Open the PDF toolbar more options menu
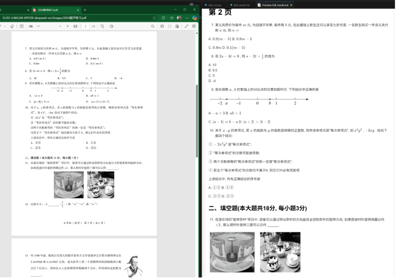 pos(39,26)
